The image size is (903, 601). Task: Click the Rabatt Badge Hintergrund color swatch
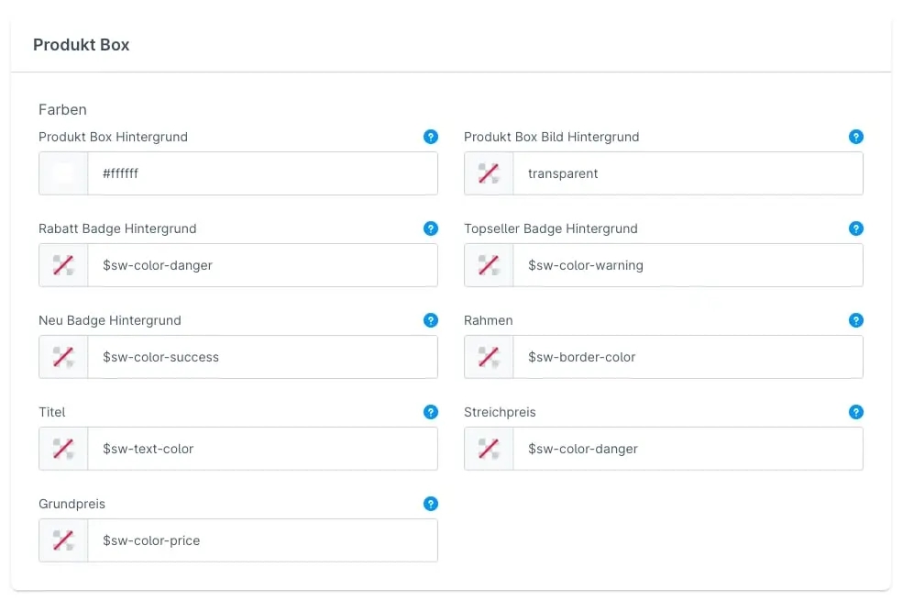coord(63,265)
